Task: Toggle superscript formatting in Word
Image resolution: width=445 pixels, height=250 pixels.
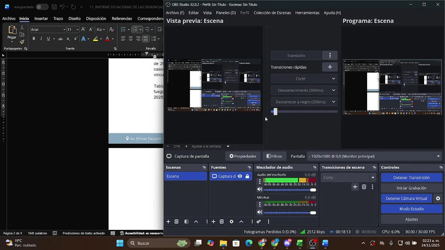Action: [x=75, y=39]
